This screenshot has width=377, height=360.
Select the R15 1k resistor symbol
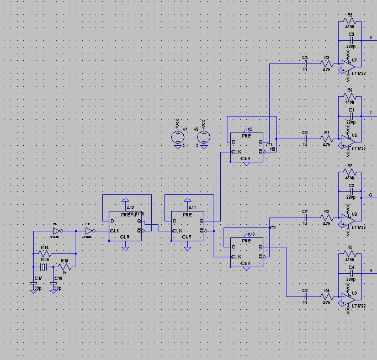[x=65, y=267]
